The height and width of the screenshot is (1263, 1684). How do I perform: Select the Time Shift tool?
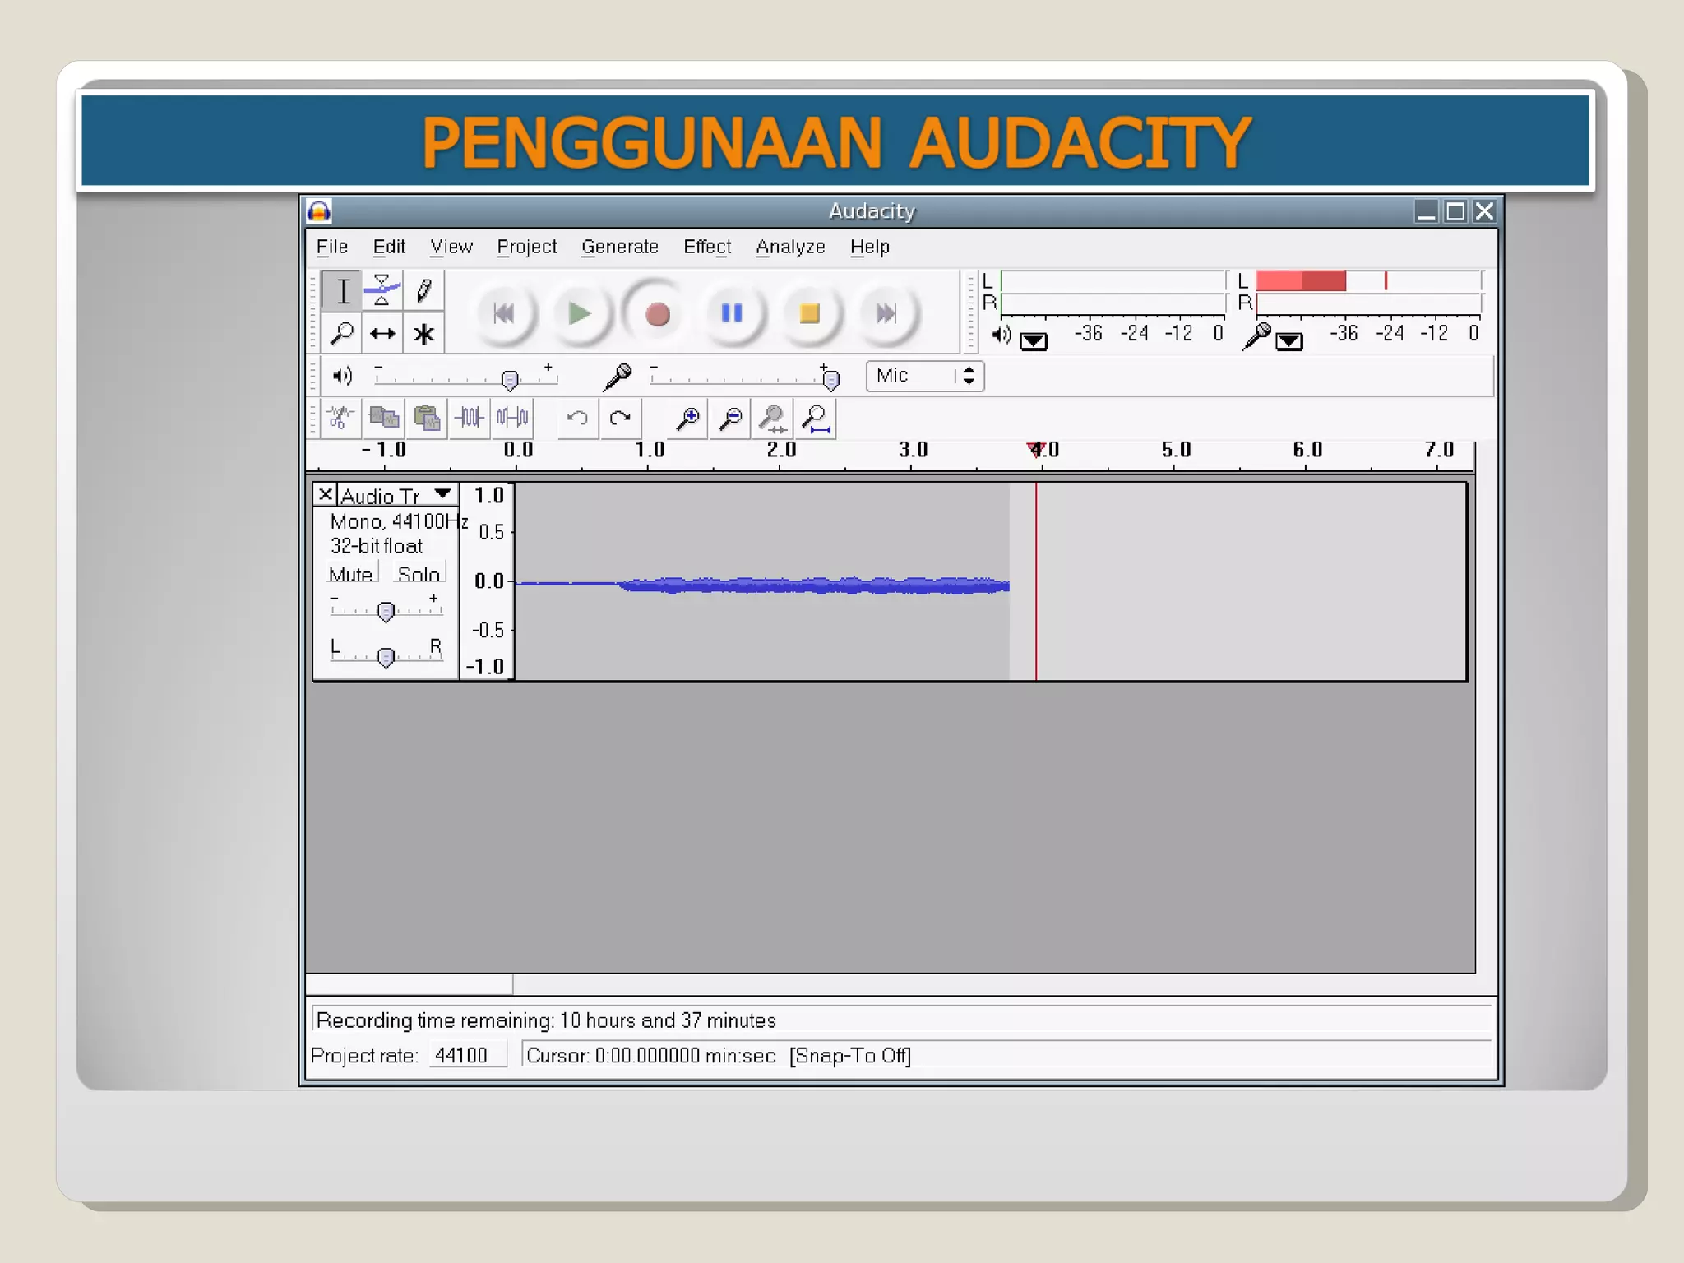382,334
